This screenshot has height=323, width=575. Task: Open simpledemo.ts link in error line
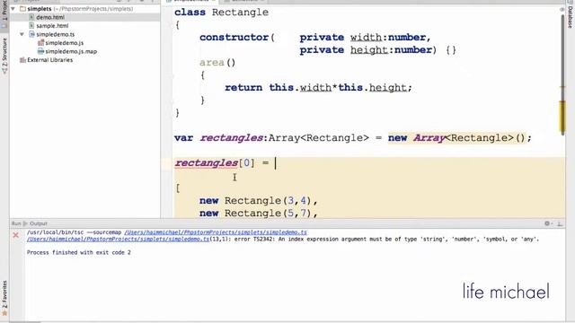(x=118, y=240)
